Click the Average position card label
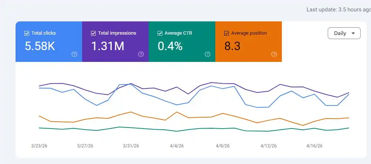Viewport: 371px width, 164px height. click(249, 33)
